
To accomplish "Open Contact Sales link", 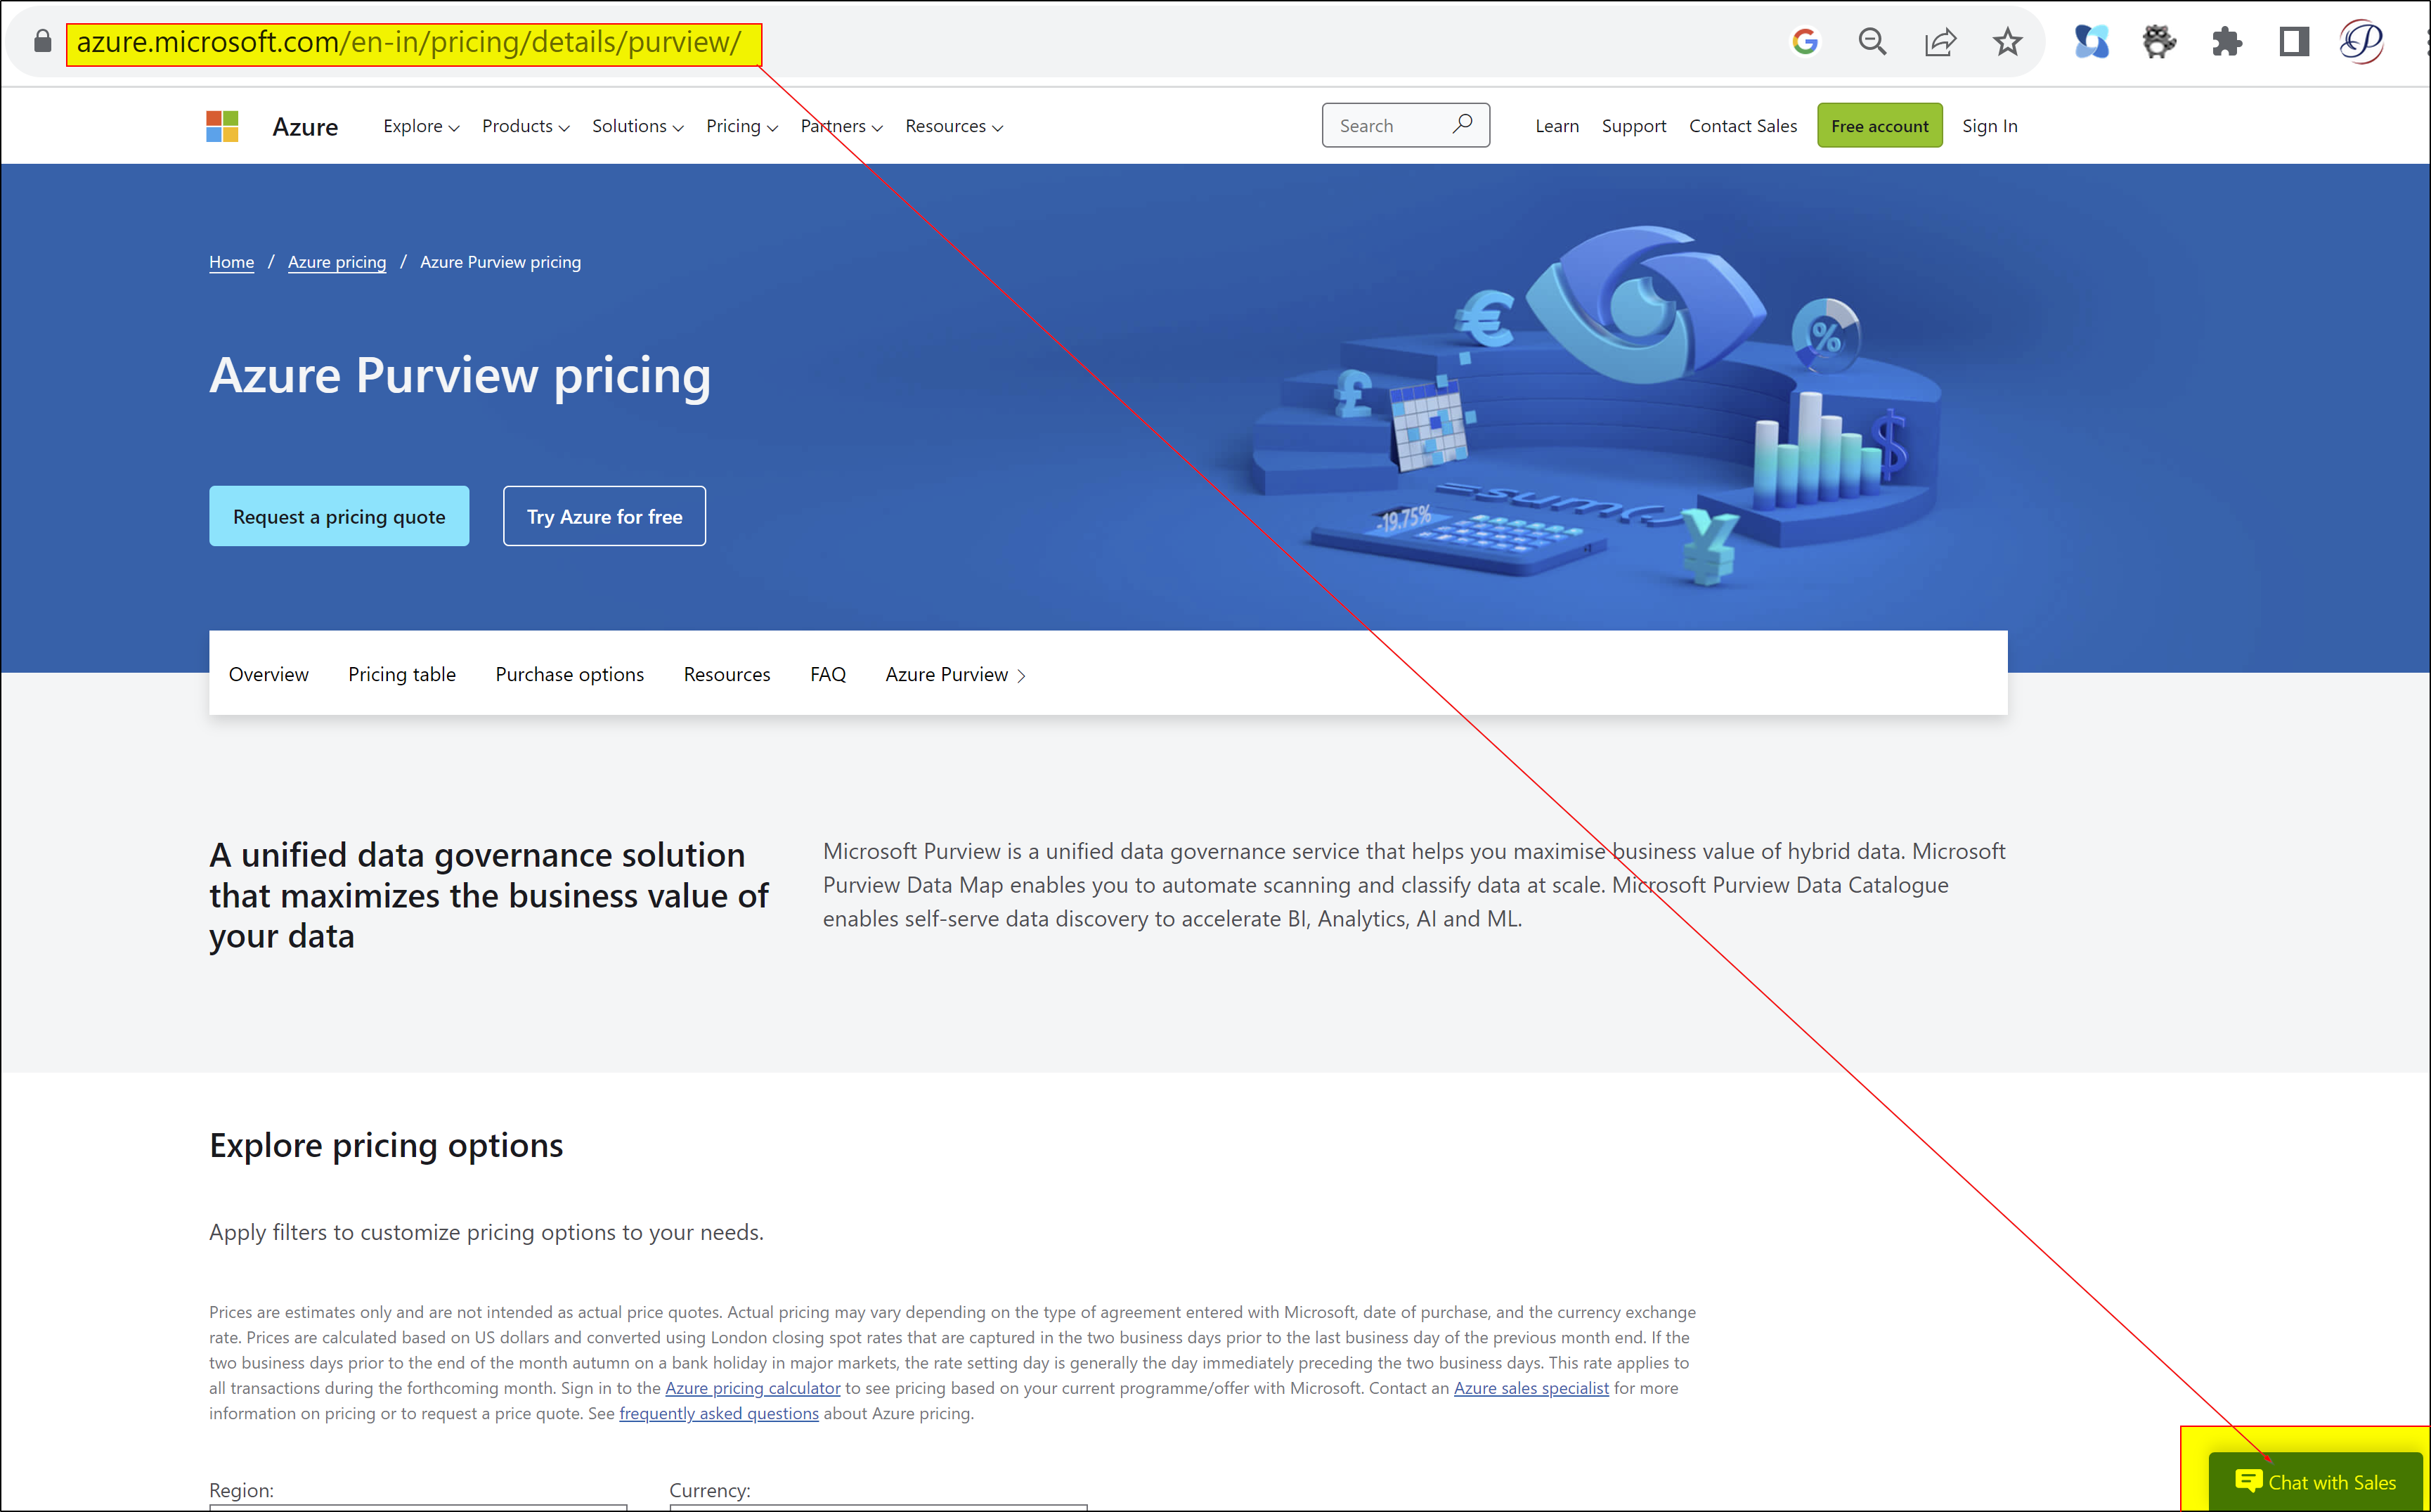I will (1742, 126).
